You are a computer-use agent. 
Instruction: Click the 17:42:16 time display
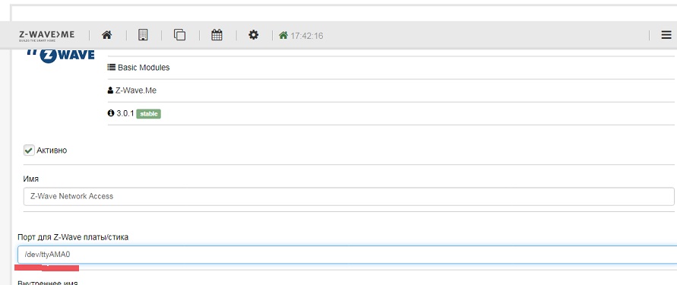[306, 36]
